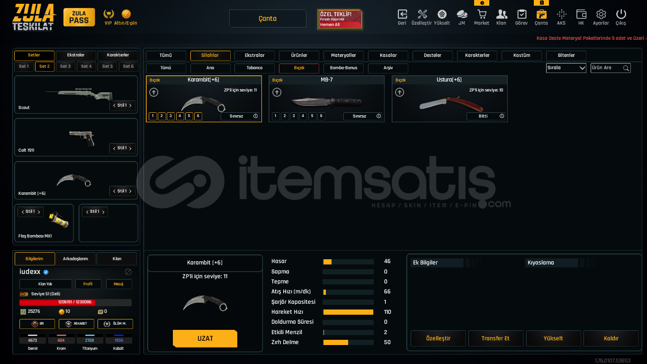Image resolution: width=647 pixels, height=364 pixels.
Task: Open Bitti duration selector on Ustura[+6] card
Action: point(486,116)
